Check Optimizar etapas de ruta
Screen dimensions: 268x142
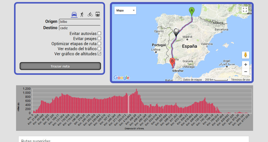point(99,44)
